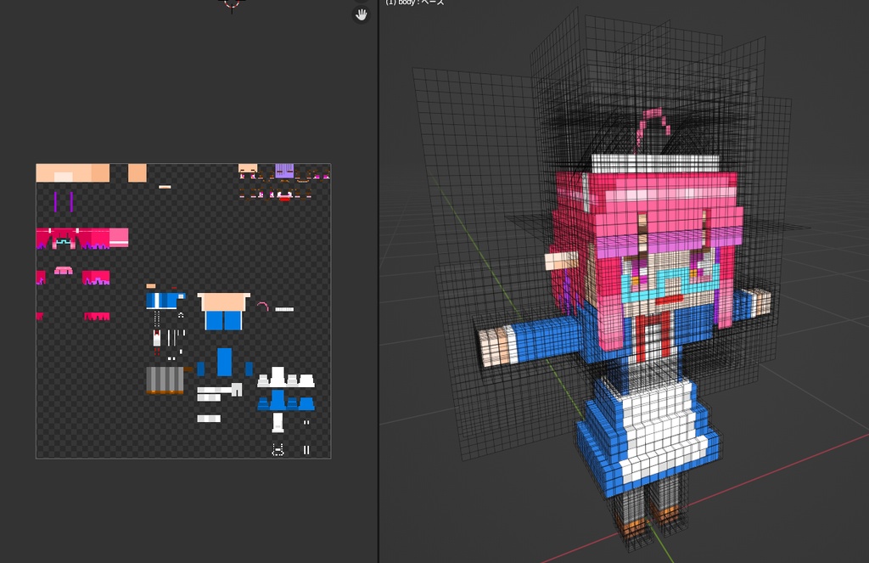This screenshot has width=869, height=563.
Task: Click the UV texture image in the editor
Action: [x=183, y=311]
